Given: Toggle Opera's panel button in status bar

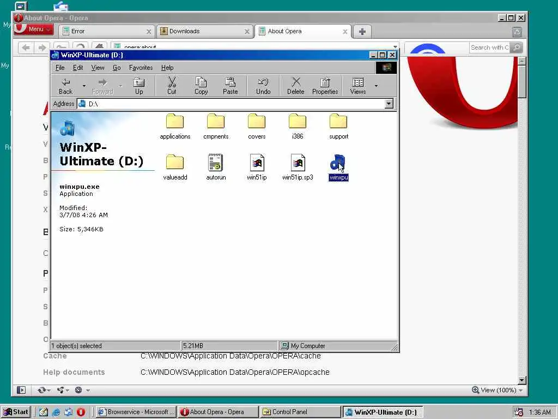Looking at the screenshot, I should point(21,390).
